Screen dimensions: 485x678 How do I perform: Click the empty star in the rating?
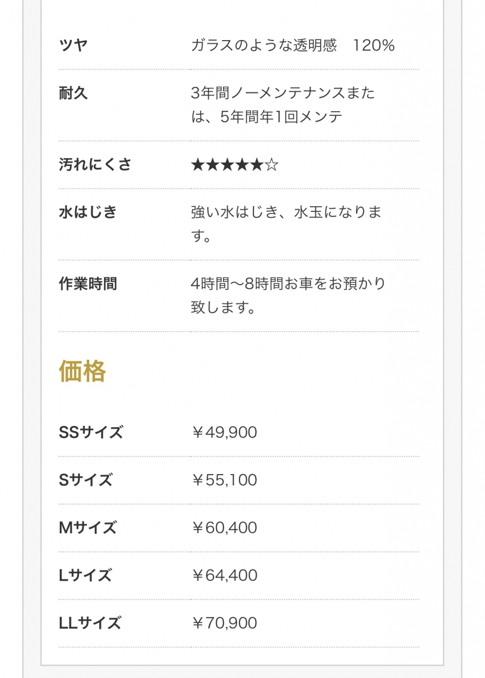click(272, 166)
